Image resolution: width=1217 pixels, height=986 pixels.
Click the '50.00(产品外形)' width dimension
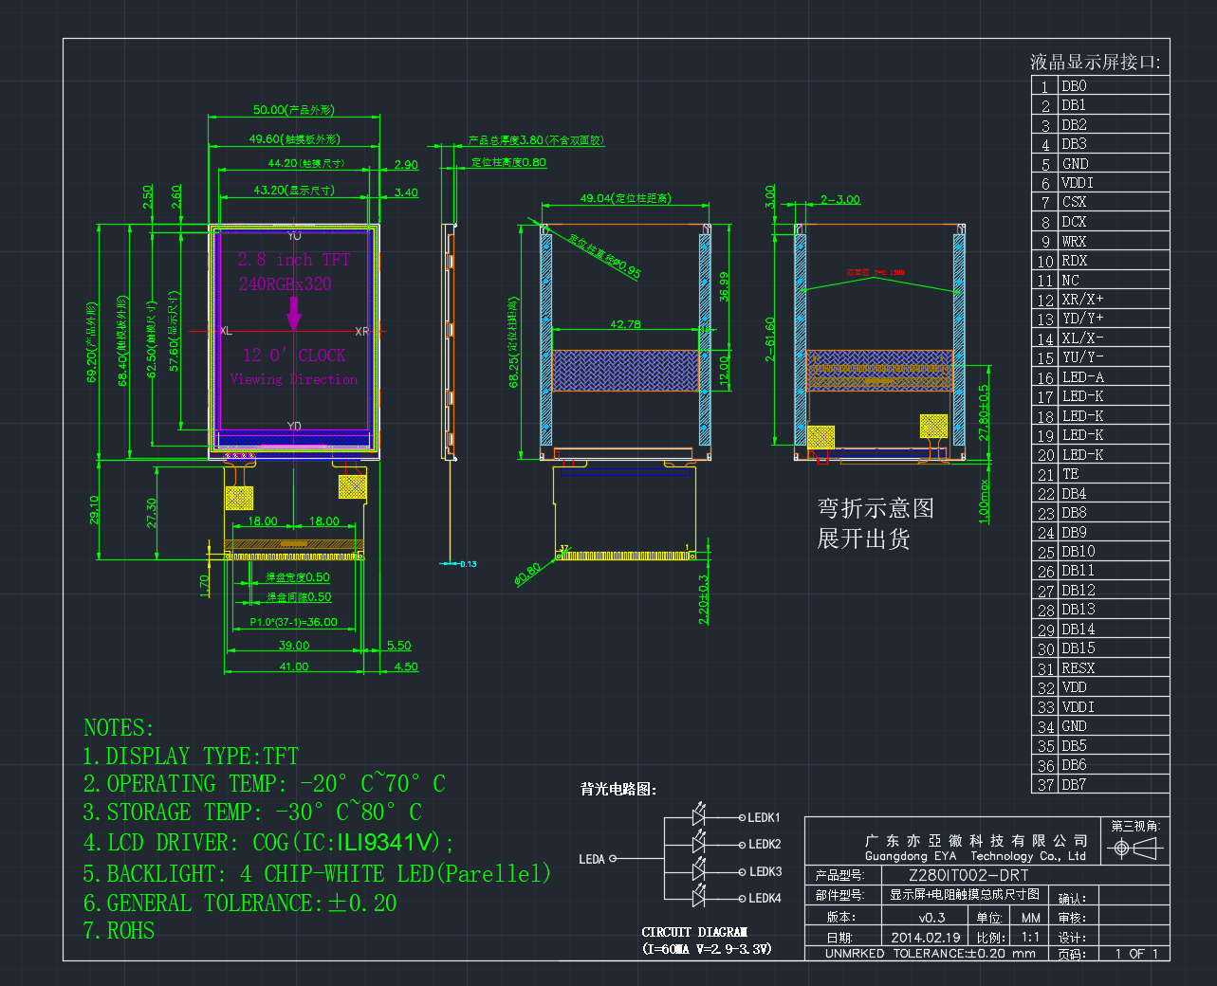(x=294, y=110)
